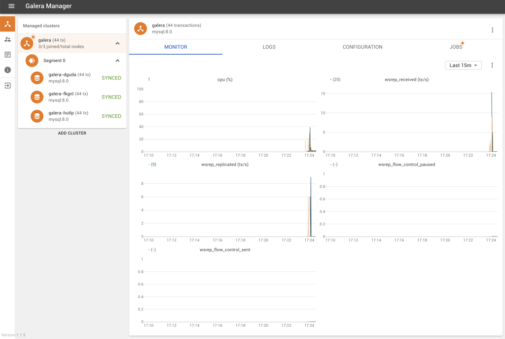
Task: Select the galera (44 tx) cluster row
Action: click(x=72, y=43)
